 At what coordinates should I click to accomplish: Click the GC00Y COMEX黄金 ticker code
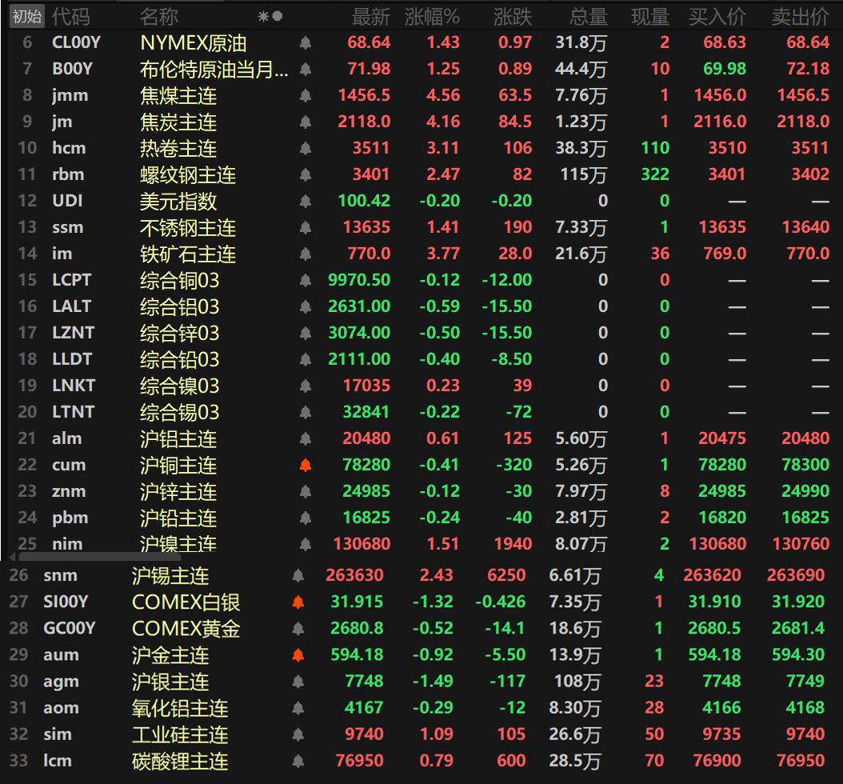click(x=70, y=628)
